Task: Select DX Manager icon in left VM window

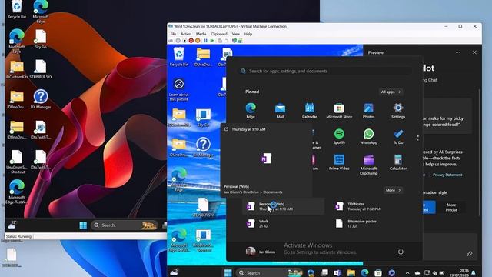Action: 41,99
